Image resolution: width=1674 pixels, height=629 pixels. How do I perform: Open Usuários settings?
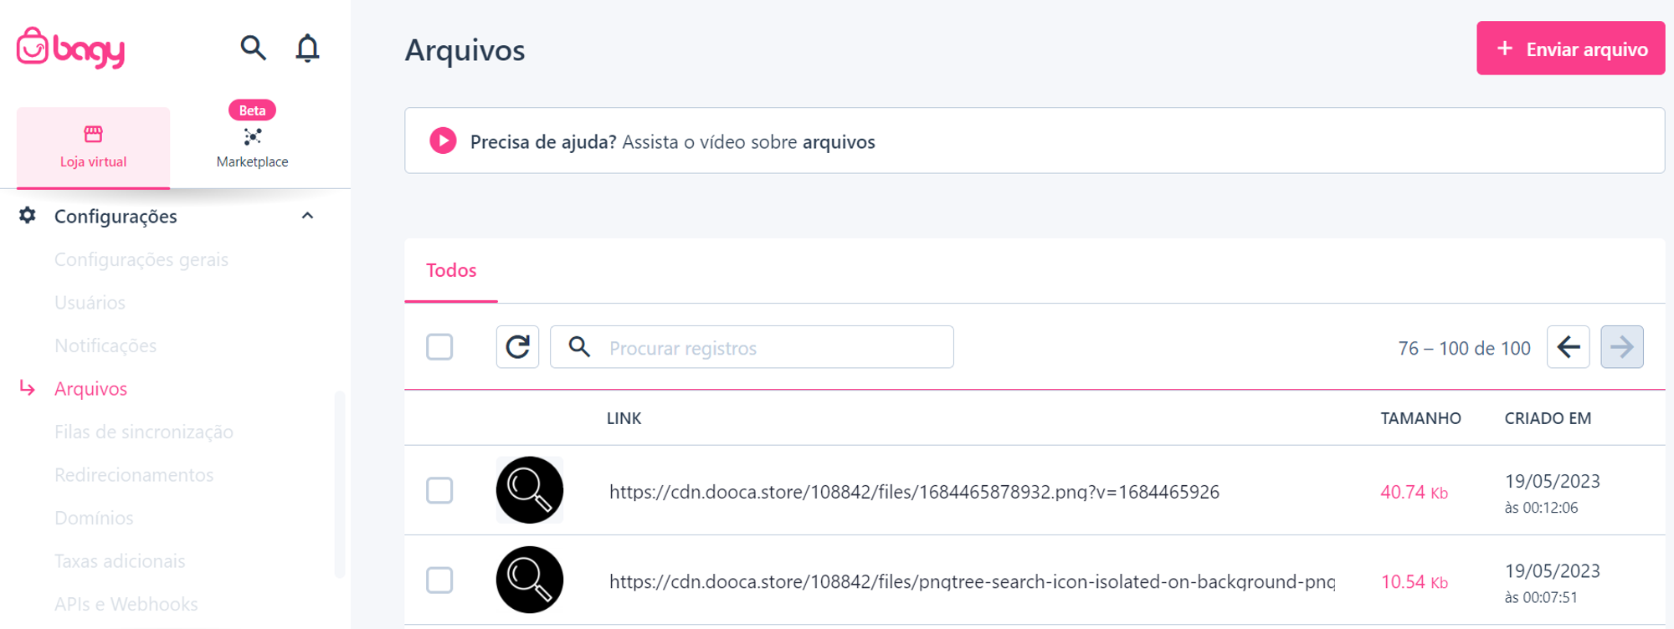(90, 303)
